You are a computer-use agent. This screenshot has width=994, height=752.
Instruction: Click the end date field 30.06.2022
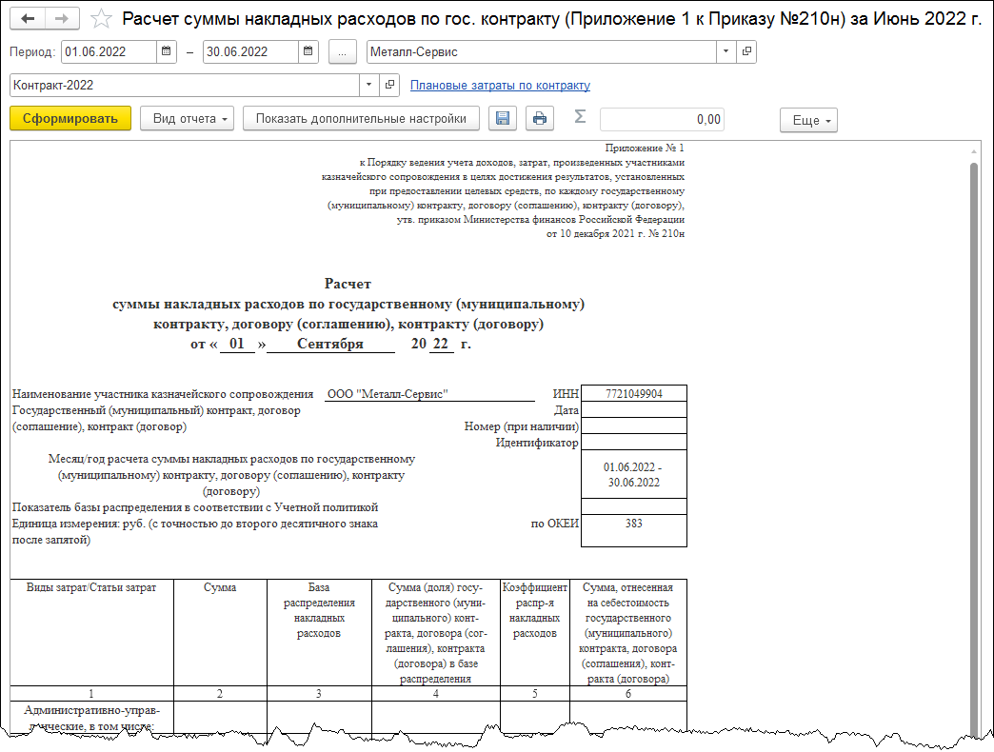(x=251, y=52)
